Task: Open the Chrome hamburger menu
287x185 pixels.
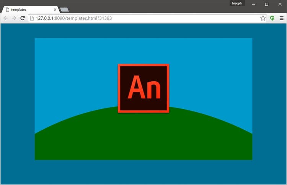Action: click(x=282, y=18)
